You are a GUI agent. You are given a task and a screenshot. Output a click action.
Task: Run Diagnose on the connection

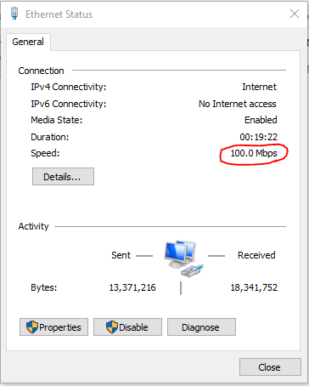tap(201, 327)
